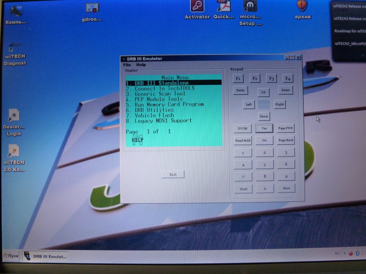Click the DRB III Emulator taskbar button
Viewport: 366px width, 274px height.
point(45,256)
